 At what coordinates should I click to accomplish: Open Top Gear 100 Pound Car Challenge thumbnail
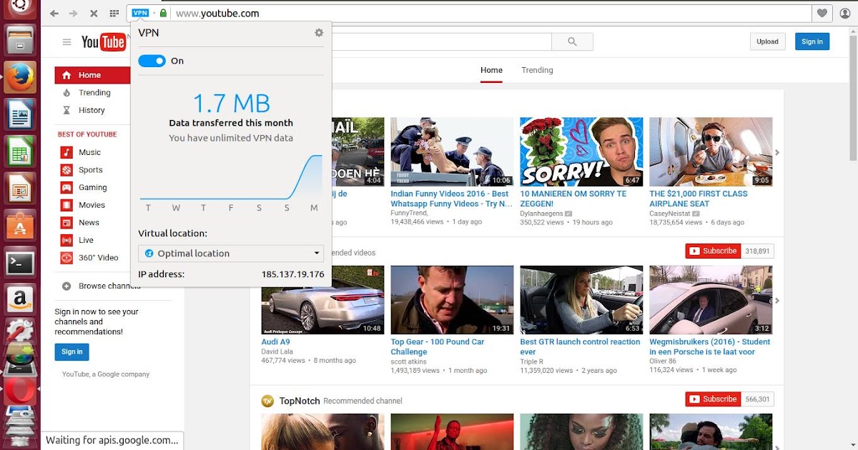tap(452, 300)
